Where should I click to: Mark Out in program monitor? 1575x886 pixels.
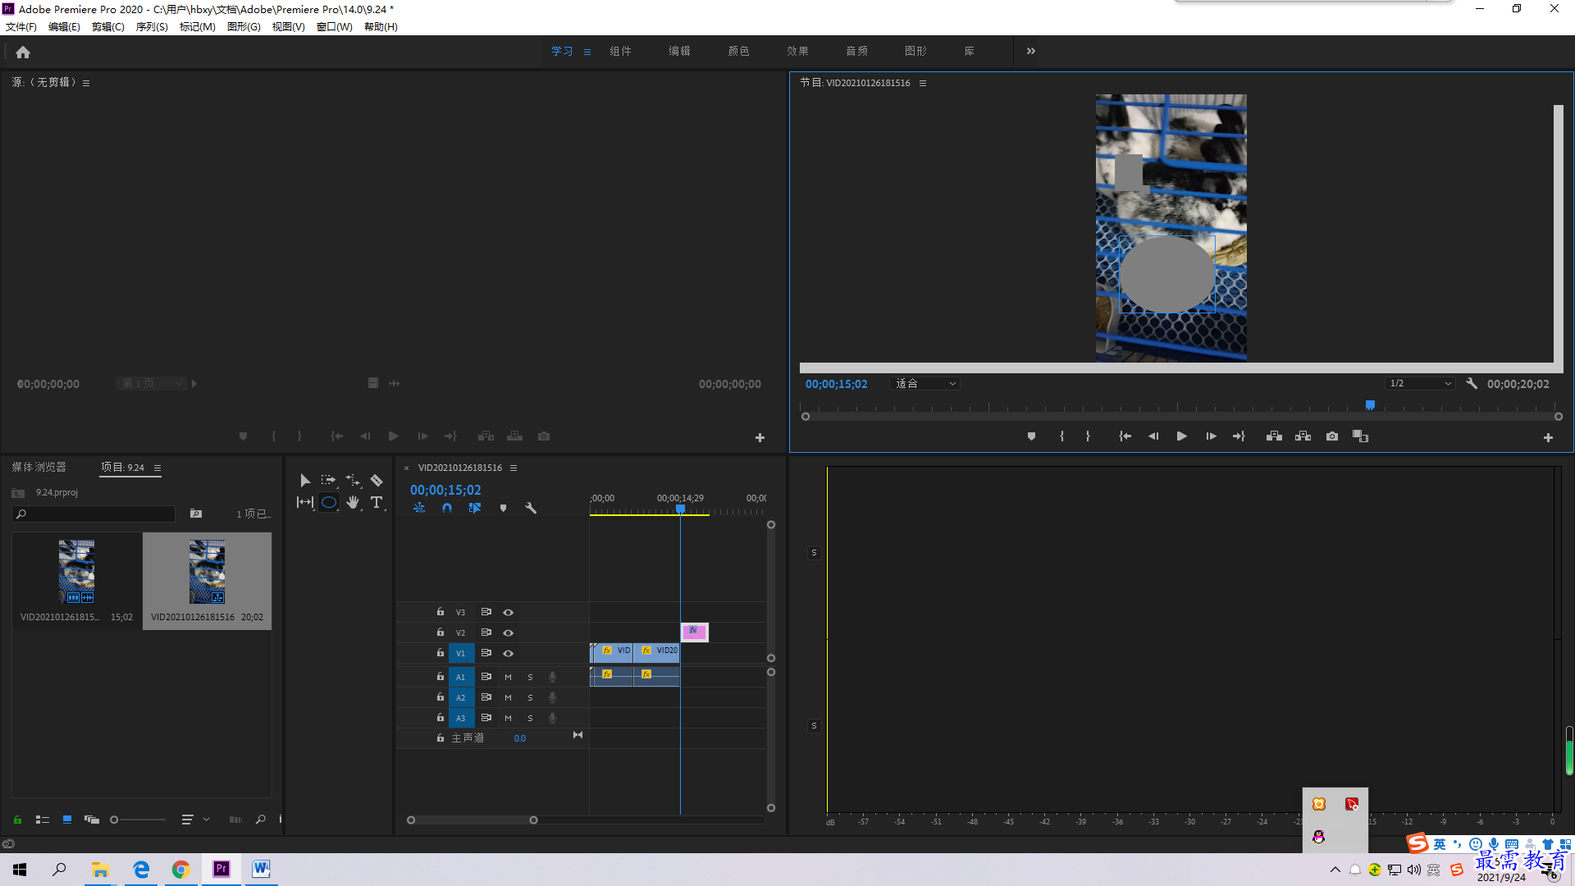pyautogui.click(x=1088, y=436)
